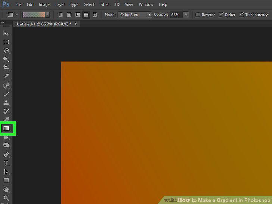
Task: Open the 3D menu
Action: click(117, 5)
